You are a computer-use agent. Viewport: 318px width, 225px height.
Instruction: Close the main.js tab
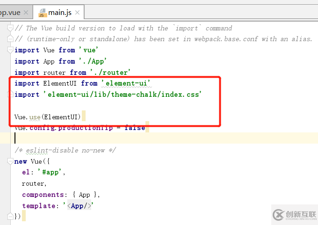point(77,13)
